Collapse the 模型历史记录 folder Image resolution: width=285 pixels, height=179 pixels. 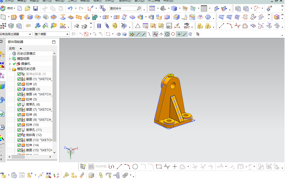pos(10,69)
